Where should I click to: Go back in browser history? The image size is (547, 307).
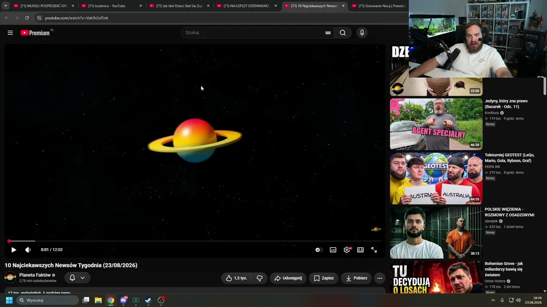[6, 18]
